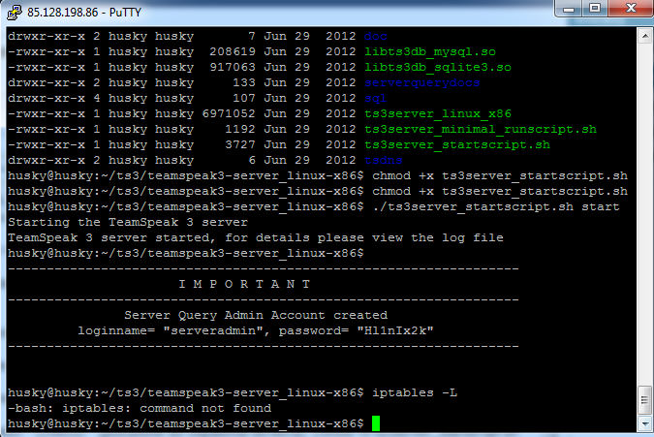Click the file size '3727'

click(x=240, y=144)
